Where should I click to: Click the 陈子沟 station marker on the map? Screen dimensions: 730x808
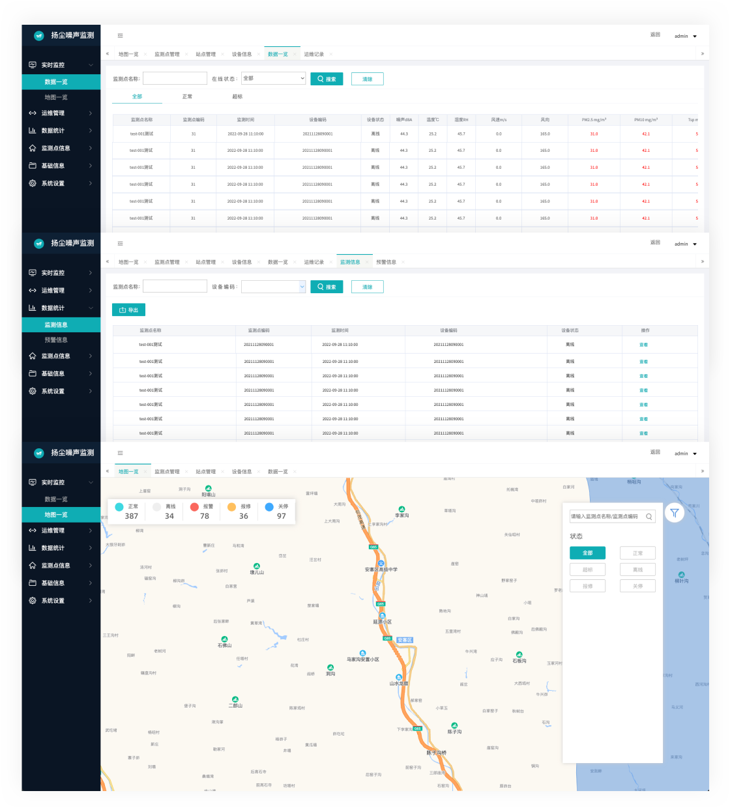click(454, 725)
